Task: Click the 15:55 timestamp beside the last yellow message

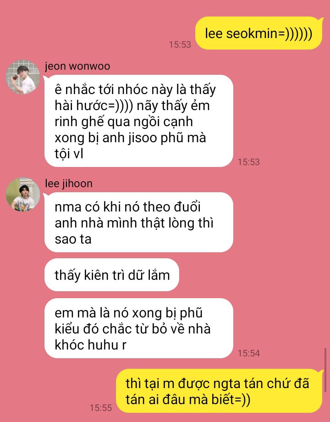Action: point(101,408)
